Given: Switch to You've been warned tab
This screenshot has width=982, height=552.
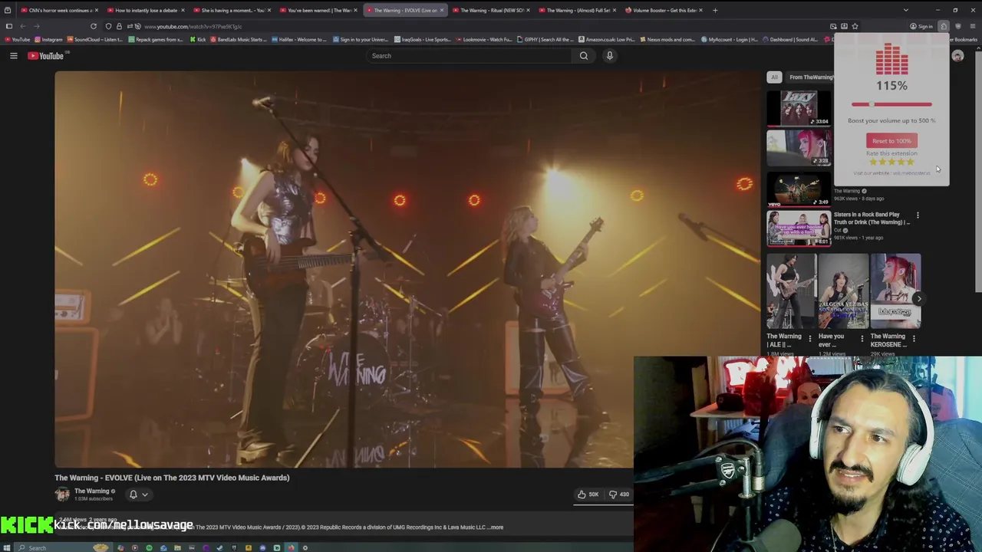Looking at the screenshot, I should pyautogui.click(x=318, y=10).
